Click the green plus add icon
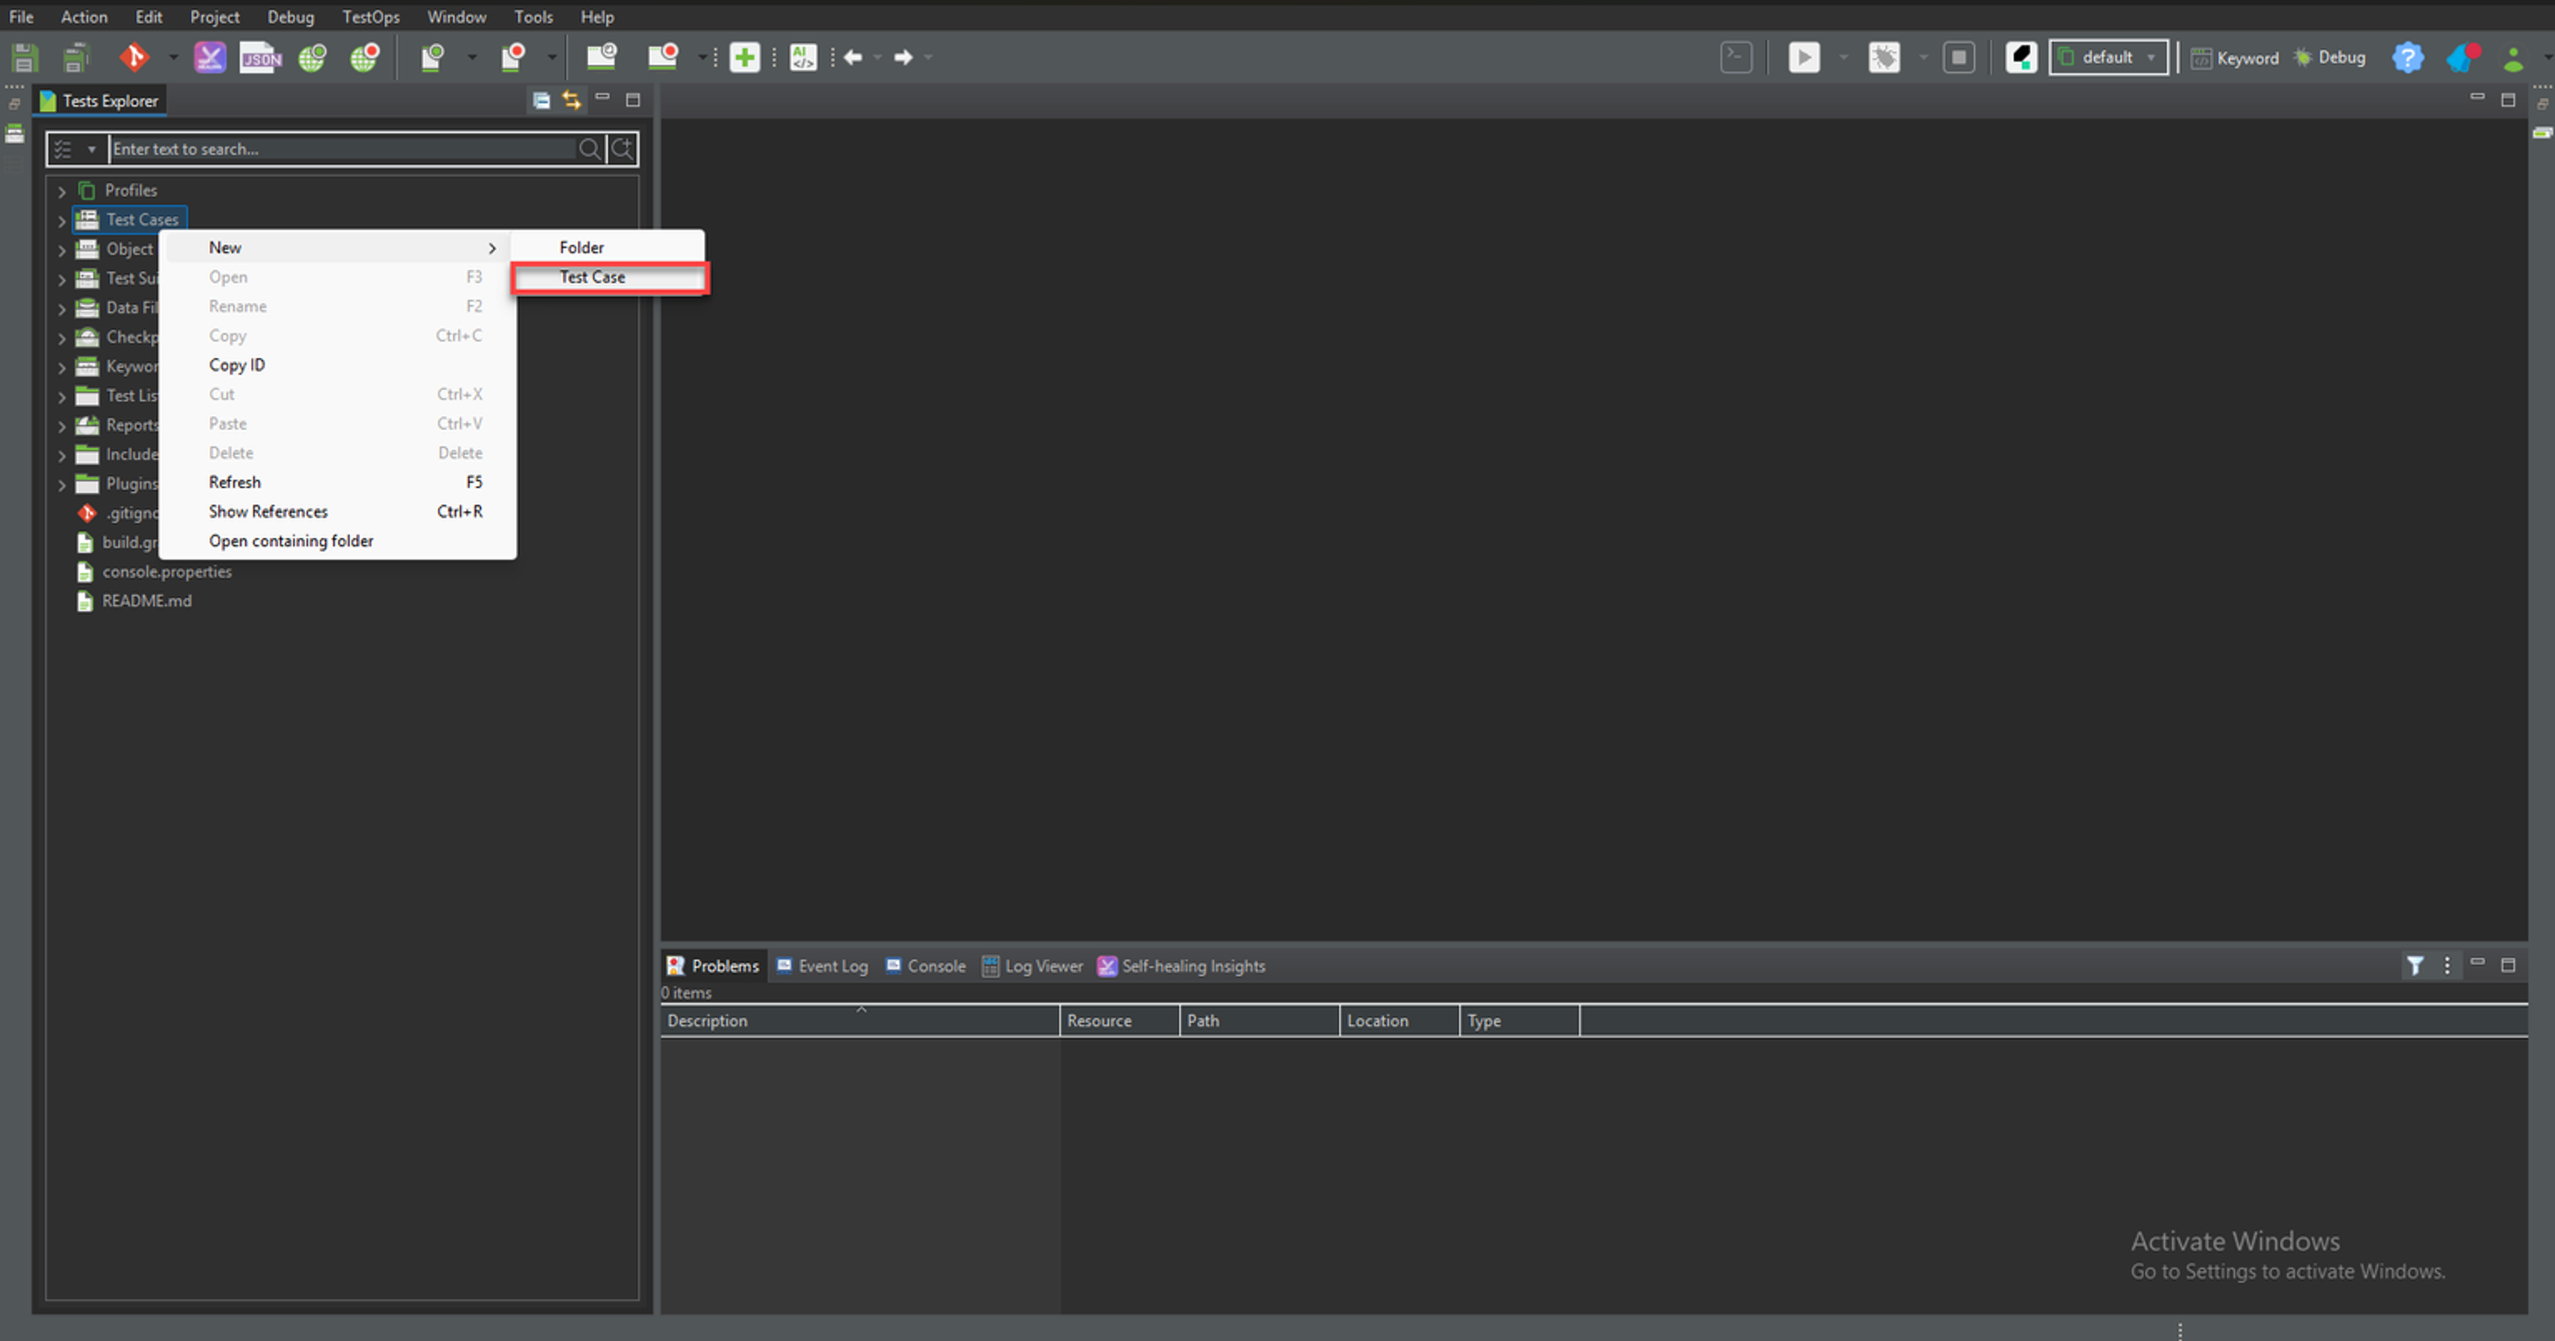This screenshot has width=2555, height=1341. click(x=744, y=58)
